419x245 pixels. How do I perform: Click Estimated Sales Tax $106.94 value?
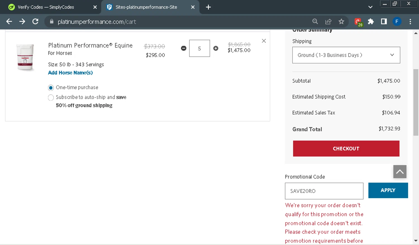391,113
